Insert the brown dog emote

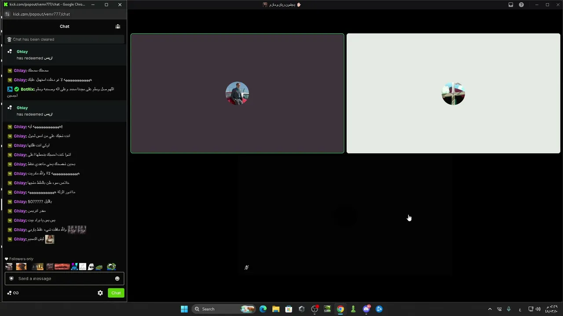21,267
